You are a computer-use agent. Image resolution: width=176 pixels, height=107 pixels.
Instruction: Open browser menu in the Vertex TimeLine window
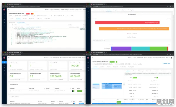[x=172, y=7]
